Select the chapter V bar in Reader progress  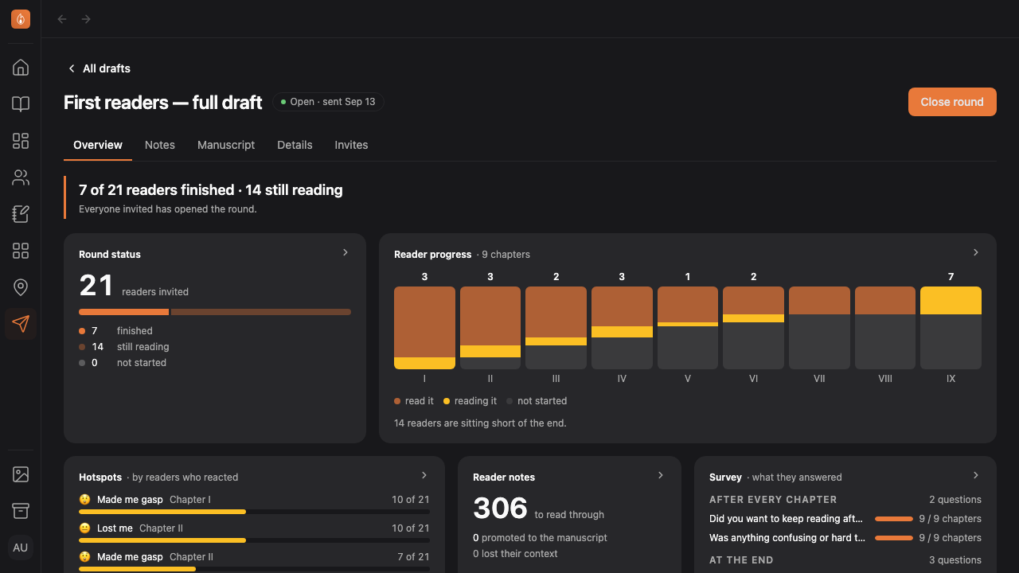688,328
